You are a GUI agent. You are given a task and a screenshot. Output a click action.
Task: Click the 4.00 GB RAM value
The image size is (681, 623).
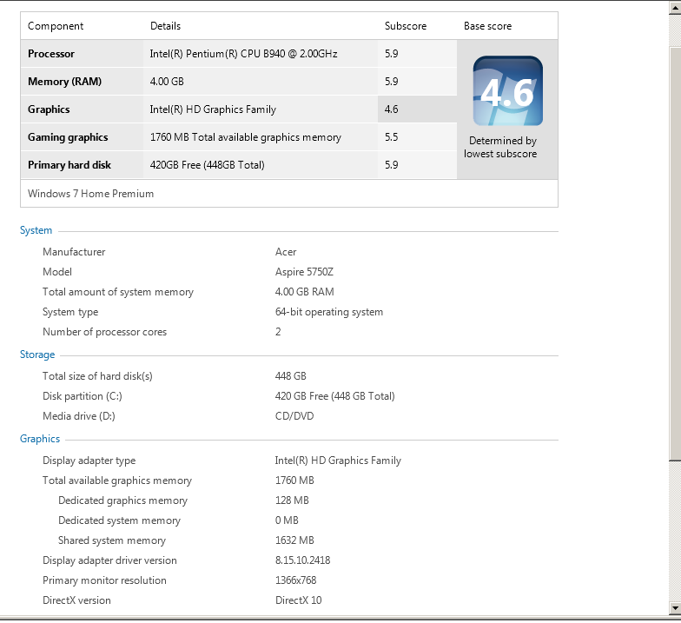click(x=304, y=292)
